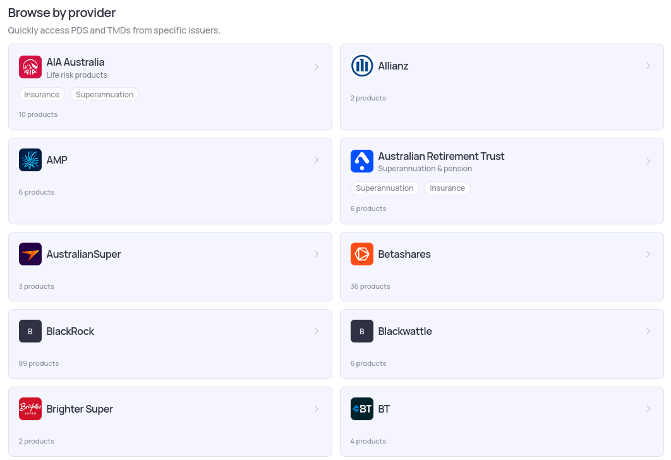Screen dimensions: 671x460
Task: Click the Allianz logo icon
Action: click(x=361, y=66)
